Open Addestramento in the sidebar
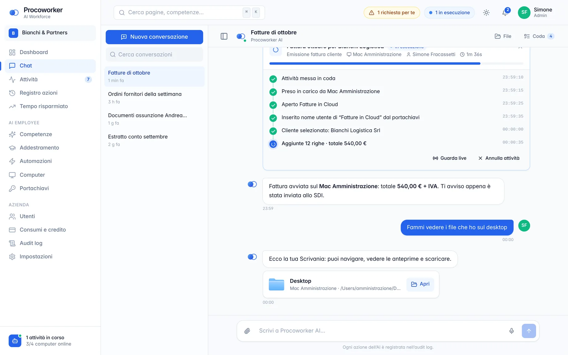Image resolution: width=568 pixels, height=355 pixels. coord(50,148)
